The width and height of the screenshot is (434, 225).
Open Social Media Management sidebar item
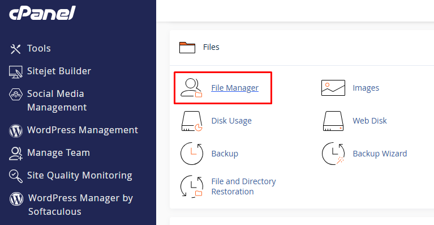point(57,100)
